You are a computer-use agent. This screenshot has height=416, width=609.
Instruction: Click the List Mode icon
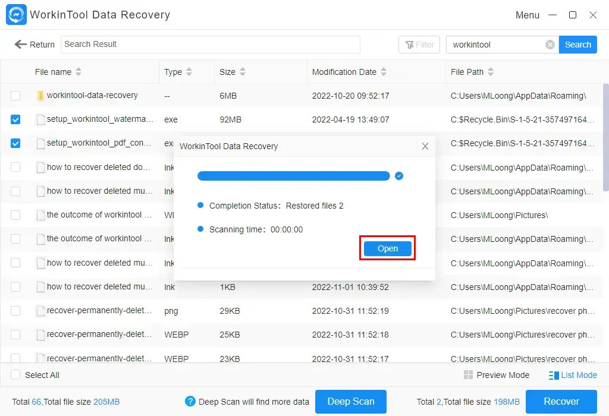[x=554, y=375]
